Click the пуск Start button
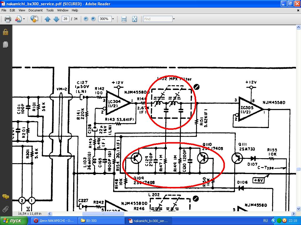Viewport: 301px width, 225px height. click(12, 221)
